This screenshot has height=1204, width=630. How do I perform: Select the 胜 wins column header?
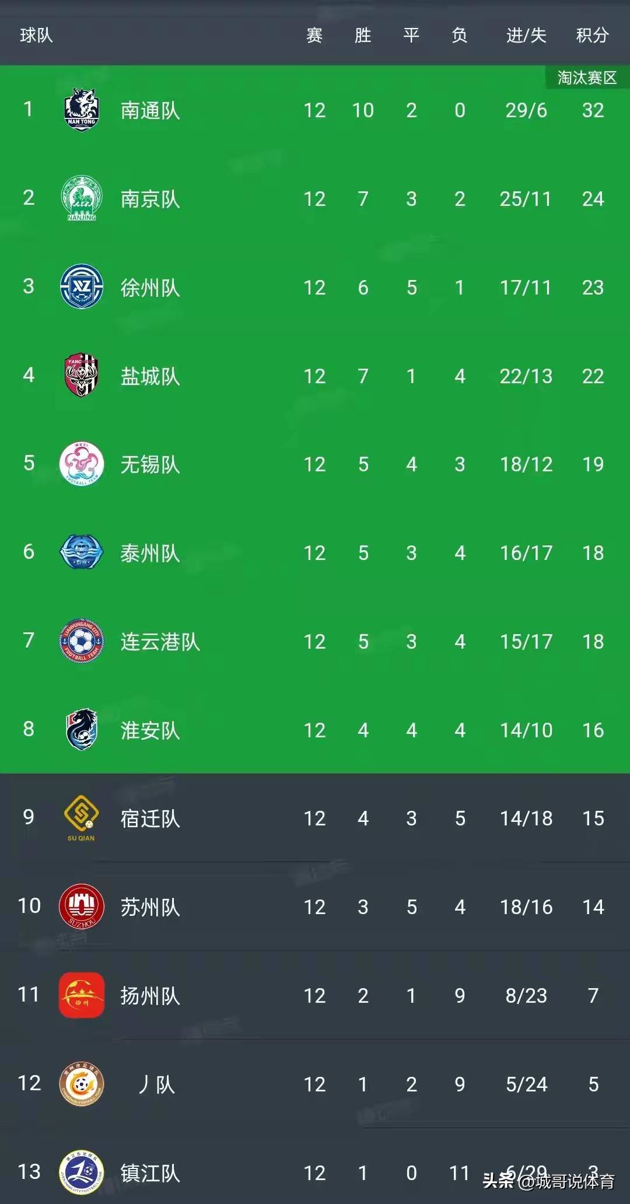[x=363, y=36]
